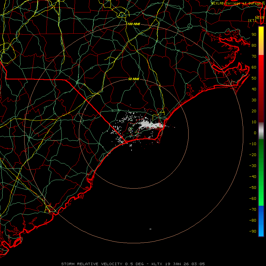Screen dimensions: 266x266
Task: Click the -10 scale value
Action: coord(253,144)
